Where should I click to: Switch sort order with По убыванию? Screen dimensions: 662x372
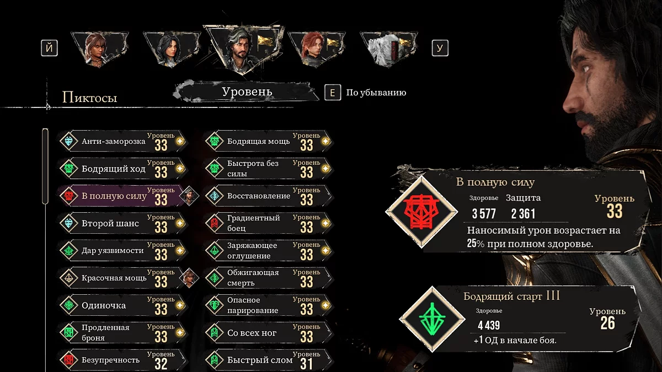[376, 93]
